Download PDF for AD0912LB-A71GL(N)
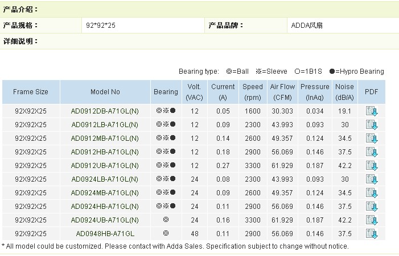Image resolution: width=399 pixels, height=256 pixels. tap(372, 125)
